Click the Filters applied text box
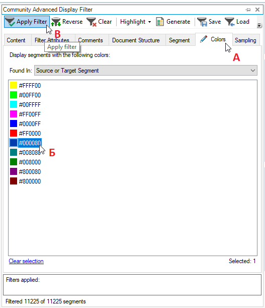The height and width of the screenshot is (308, 265). (132, 285)
